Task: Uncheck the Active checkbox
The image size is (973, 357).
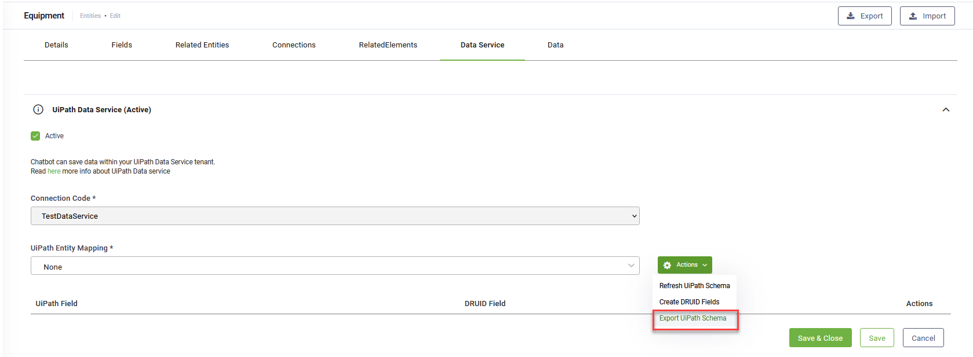Action: pos(35,136)
